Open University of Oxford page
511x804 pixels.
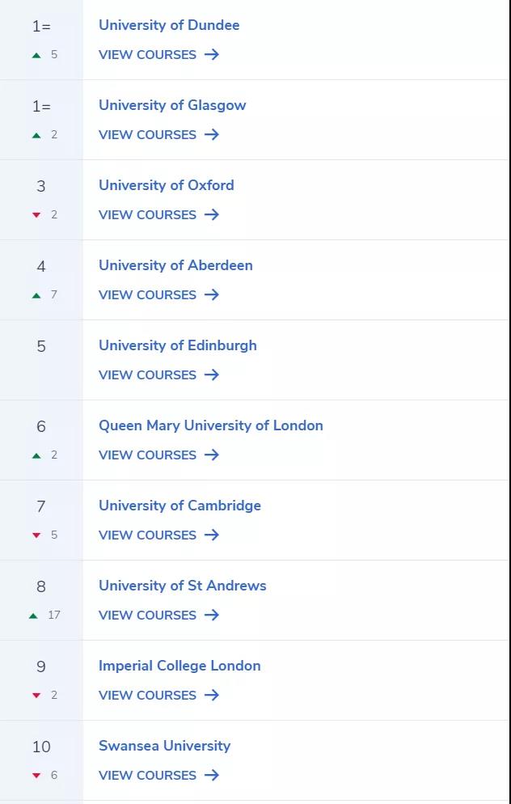click(167, 185)
